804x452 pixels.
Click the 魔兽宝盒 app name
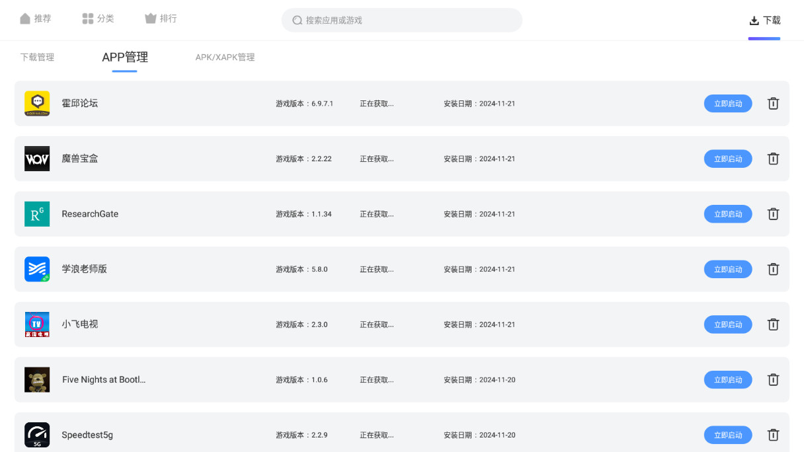tap(80, 159)
